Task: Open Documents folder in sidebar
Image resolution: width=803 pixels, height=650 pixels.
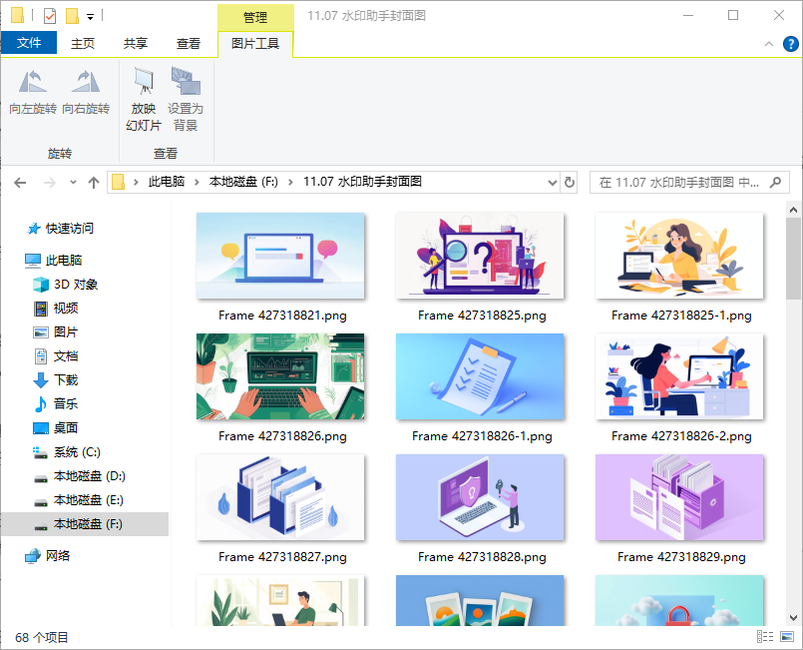Action: [55, 356]
